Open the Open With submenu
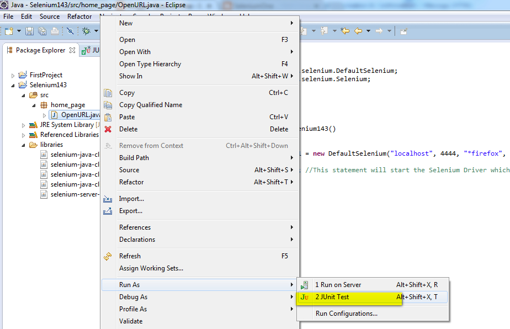The image size is (510, 329). pyautogui.click(x=199, y=52)
